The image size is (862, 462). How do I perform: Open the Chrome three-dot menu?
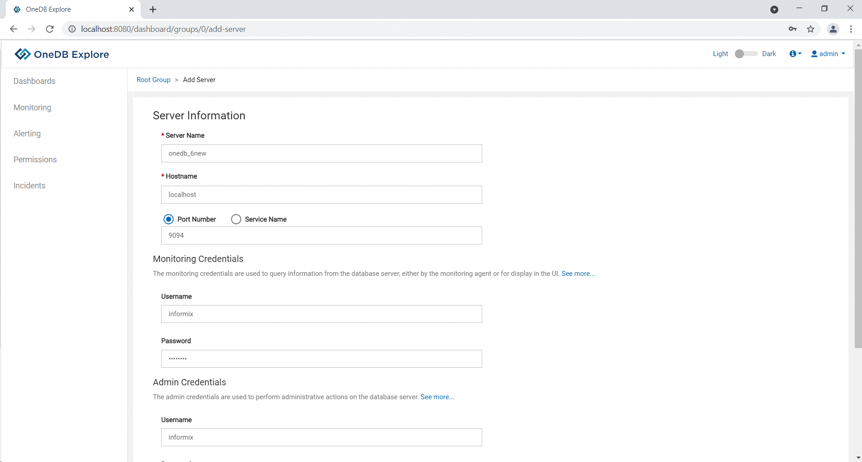pos(851,29)
